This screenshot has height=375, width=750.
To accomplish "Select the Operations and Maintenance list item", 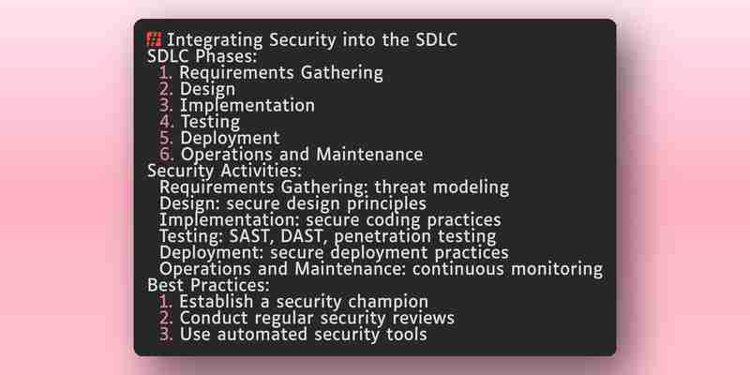I will 292,155.
